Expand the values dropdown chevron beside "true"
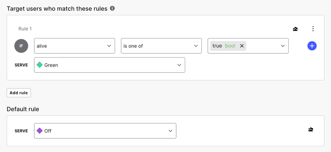The height and width of the screenshot is (152, 331). (283, 46)
